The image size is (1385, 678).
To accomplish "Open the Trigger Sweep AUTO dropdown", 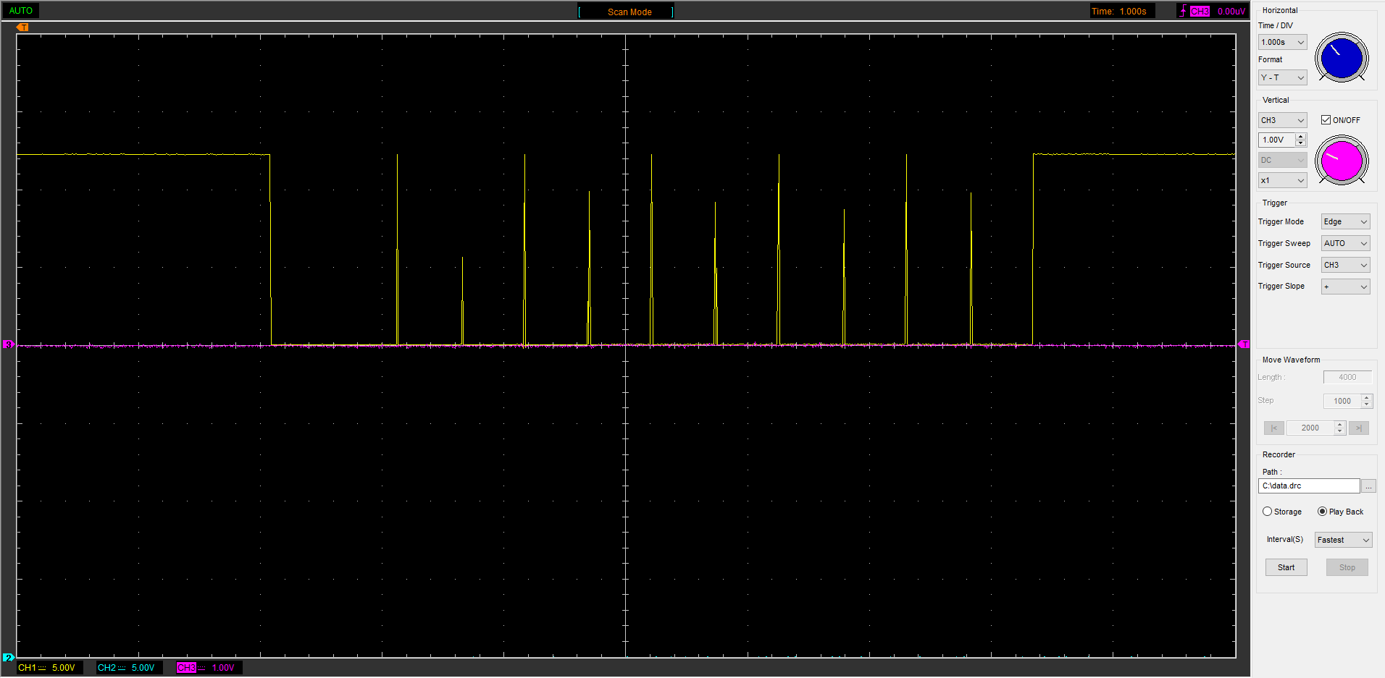I will 1345,244.
